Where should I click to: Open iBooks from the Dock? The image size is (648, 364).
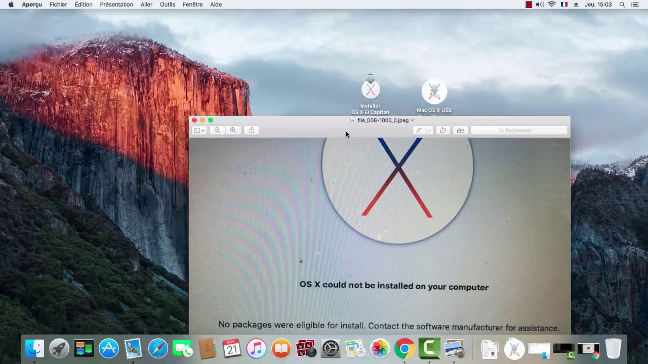(x=281, y=348)
